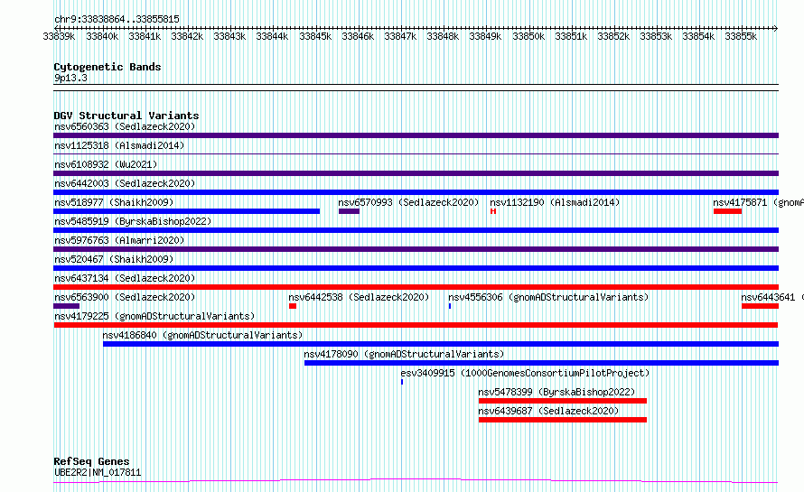Click the tiny blue mark under esv3409915
The width and height of the screenshot is (804, 492).
402,382
